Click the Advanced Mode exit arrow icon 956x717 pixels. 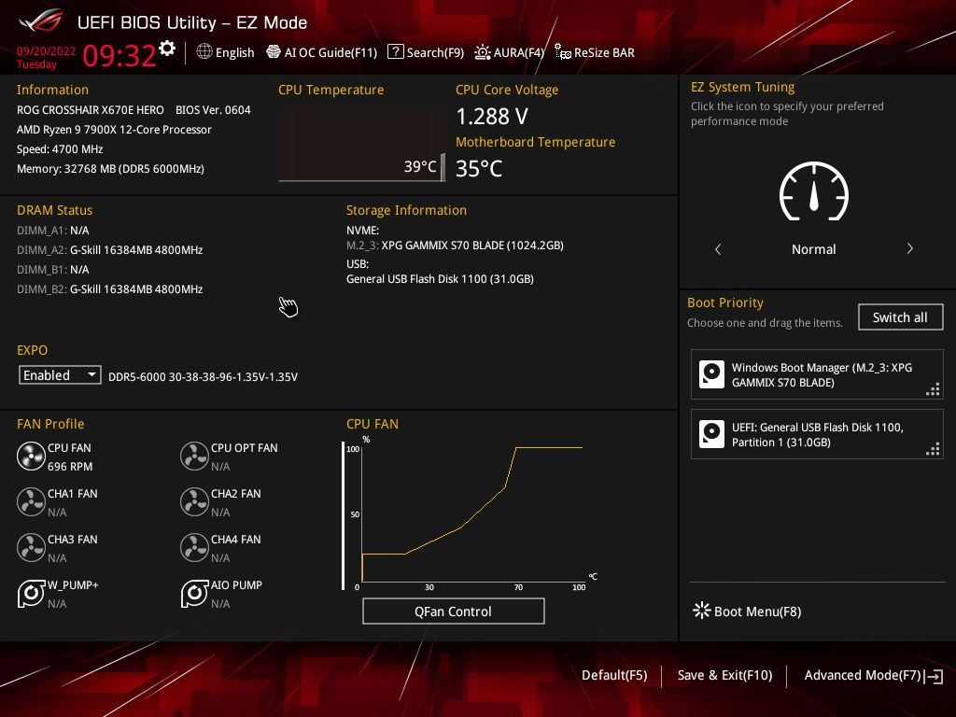point(934,676)
